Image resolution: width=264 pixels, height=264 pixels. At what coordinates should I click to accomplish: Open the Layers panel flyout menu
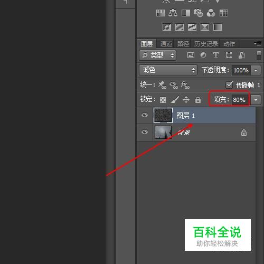[x=258, y=43]
